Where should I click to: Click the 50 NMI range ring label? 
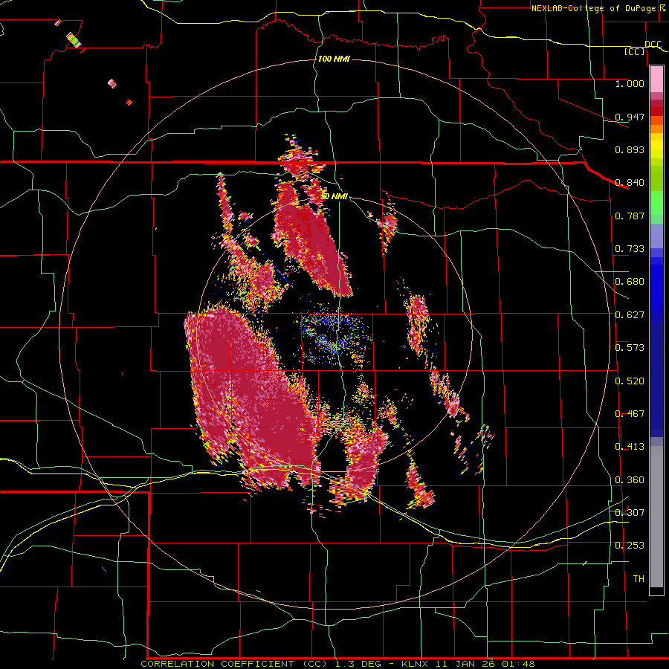(x=334, y=196)
